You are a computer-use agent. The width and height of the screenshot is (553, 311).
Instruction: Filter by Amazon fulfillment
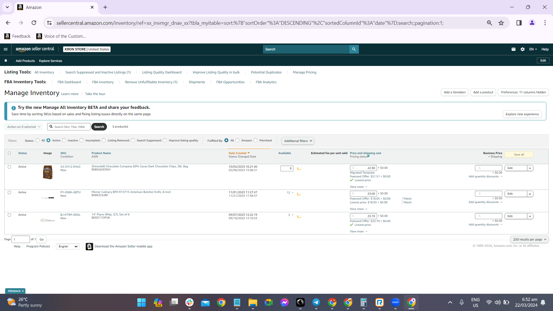[x=237, y=141]
